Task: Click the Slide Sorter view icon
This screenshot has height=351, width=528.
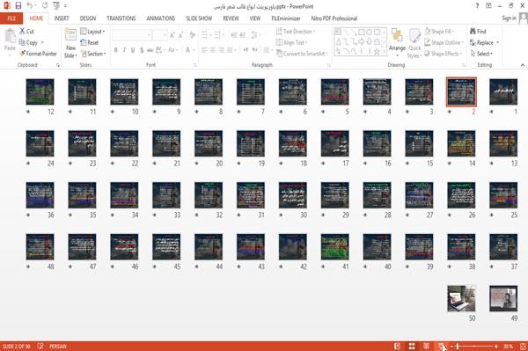Action: tap(412, 346)
